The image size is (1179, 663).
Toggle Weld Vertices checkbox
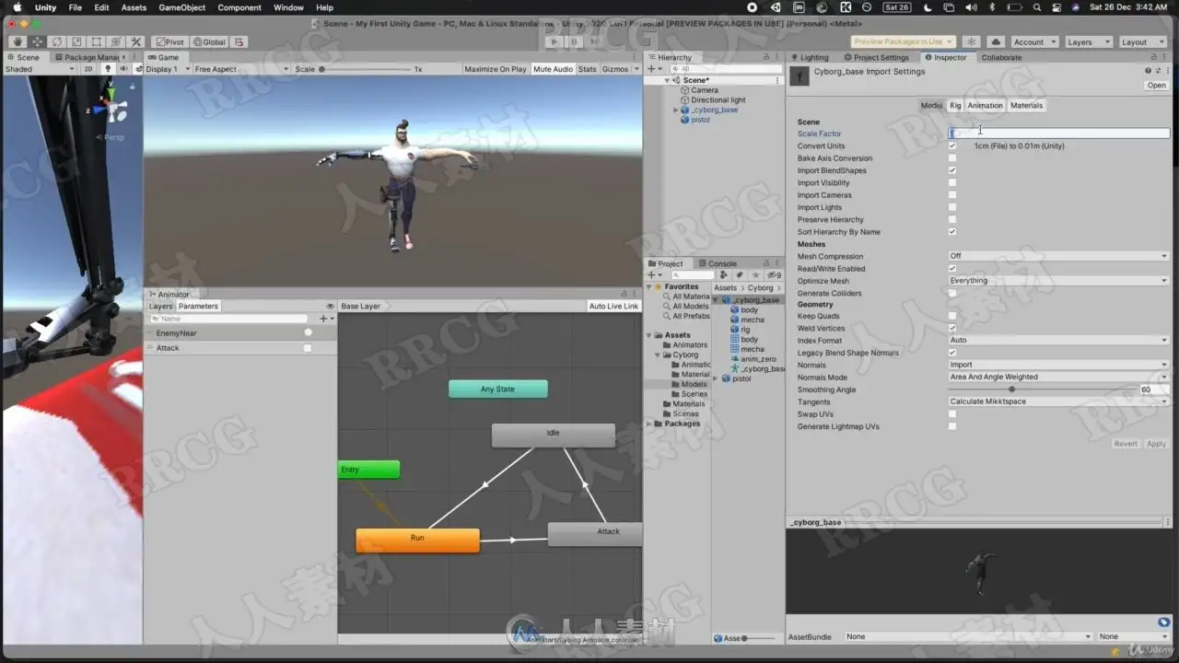952,328
